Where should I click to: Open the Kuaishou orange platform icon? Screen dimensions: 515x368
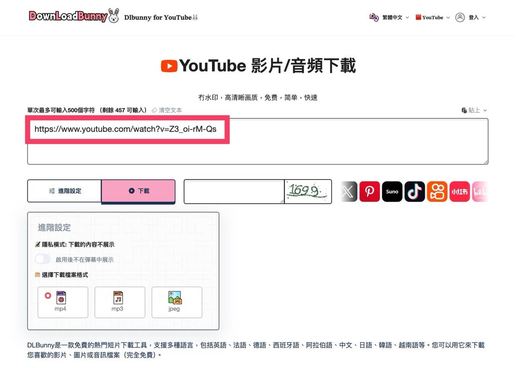(437, 192)
